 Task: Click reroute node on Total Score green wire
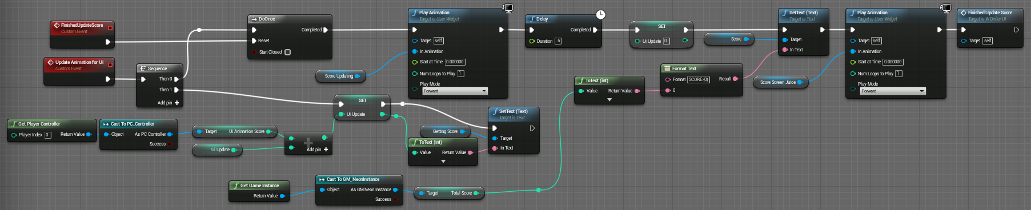(539, 190)
